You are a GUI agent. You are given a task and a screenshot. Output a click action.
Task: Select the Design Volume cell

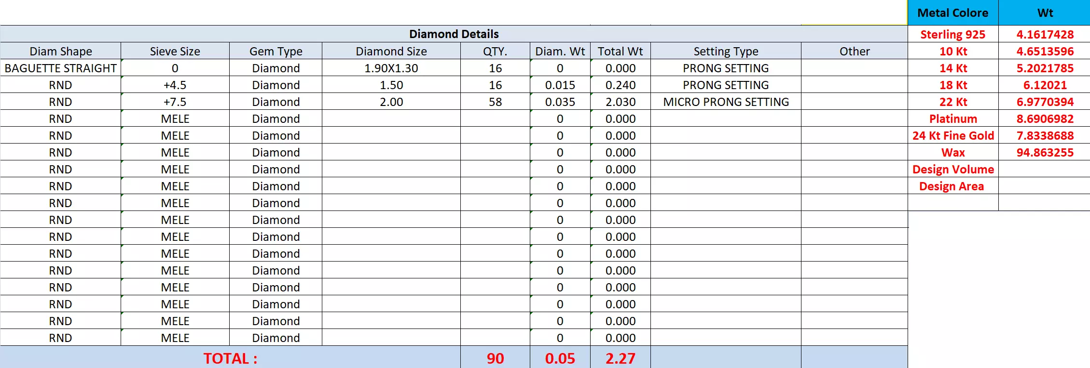coord(953,169)
